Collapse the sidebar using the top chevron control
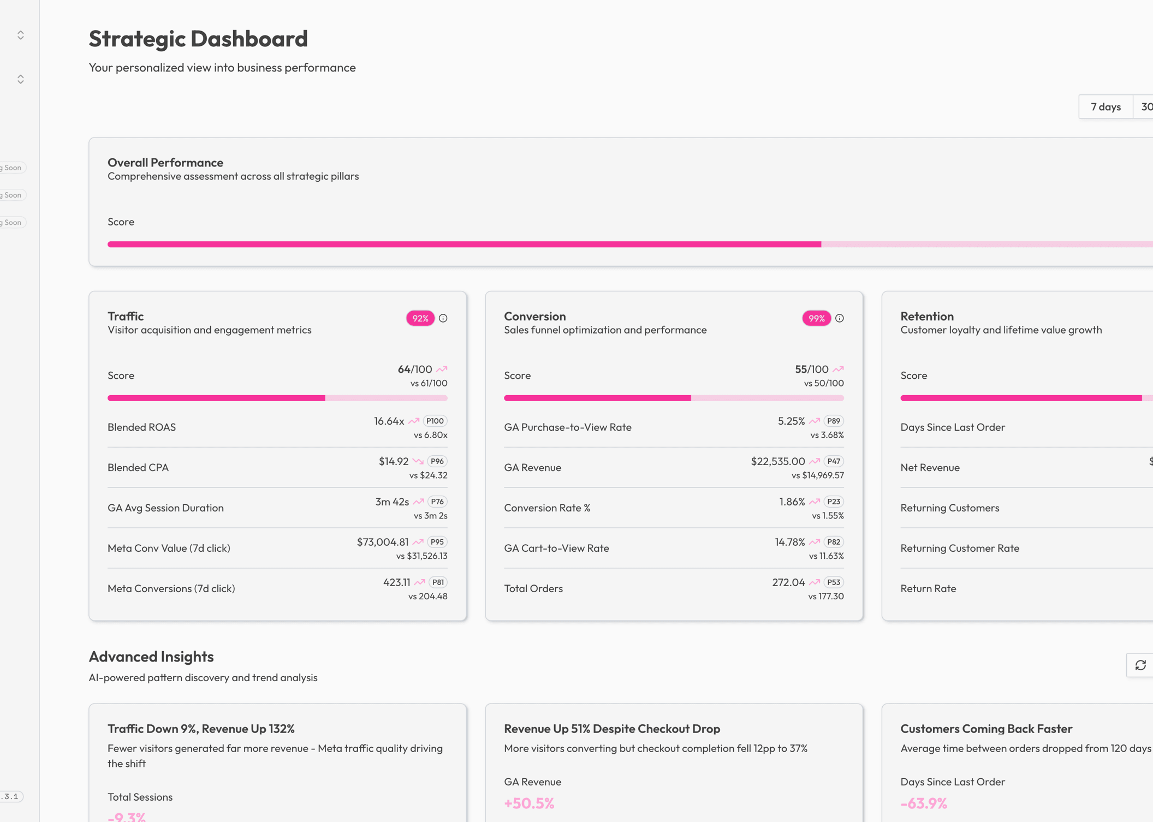 point(21,35)
